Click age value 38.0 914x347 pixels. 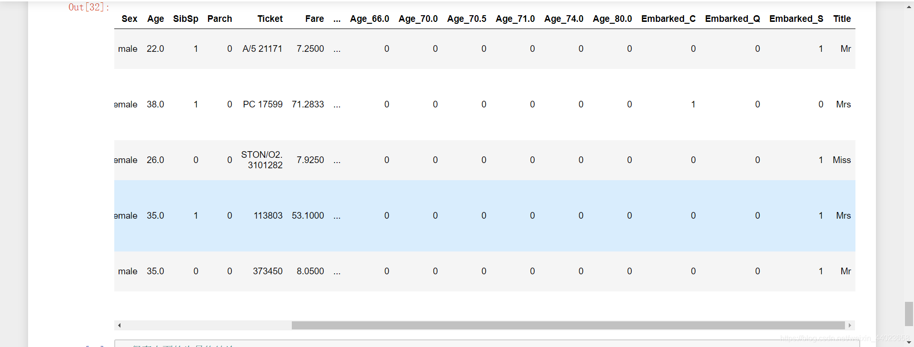(x=155, y=105)
